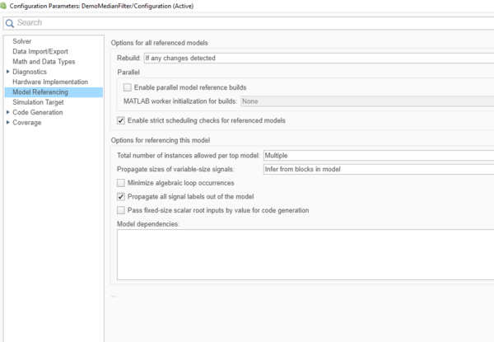Image resolution: width=494 pixels, height=342 pixels.
Task: Click the search magnifier icon
Action: point(10,22)
